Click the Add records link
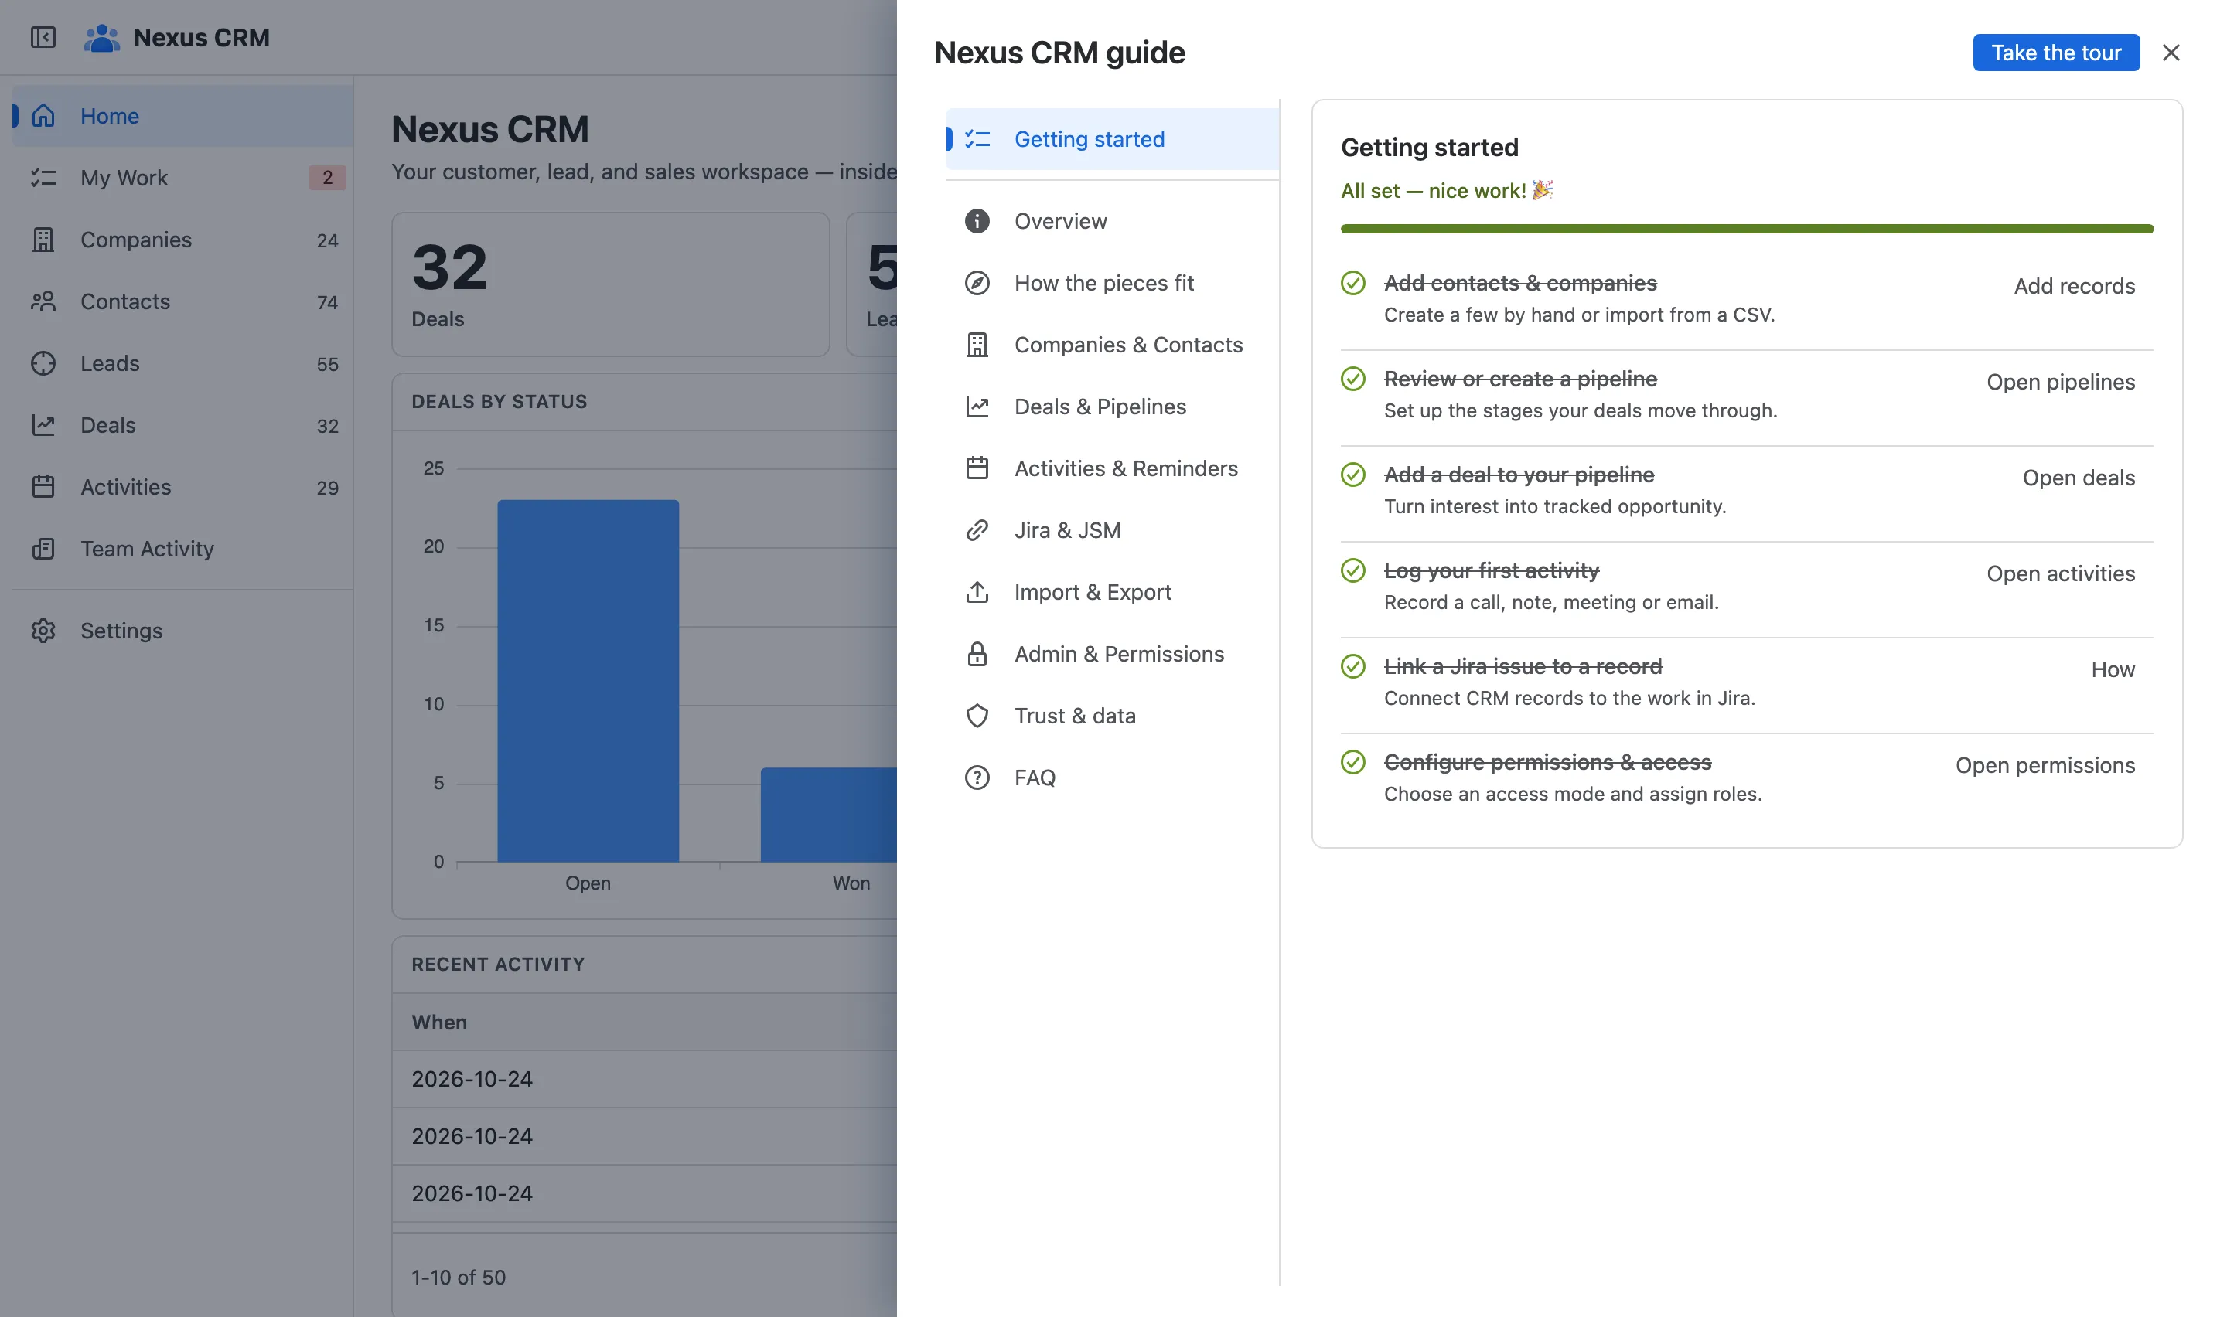This screenshot has width=2227, height=1317. click(2073, 286)
